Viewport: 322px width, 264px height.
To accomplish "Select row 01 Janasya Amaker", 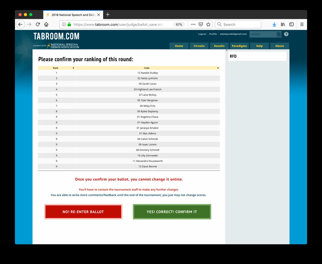I will [129, 128].
